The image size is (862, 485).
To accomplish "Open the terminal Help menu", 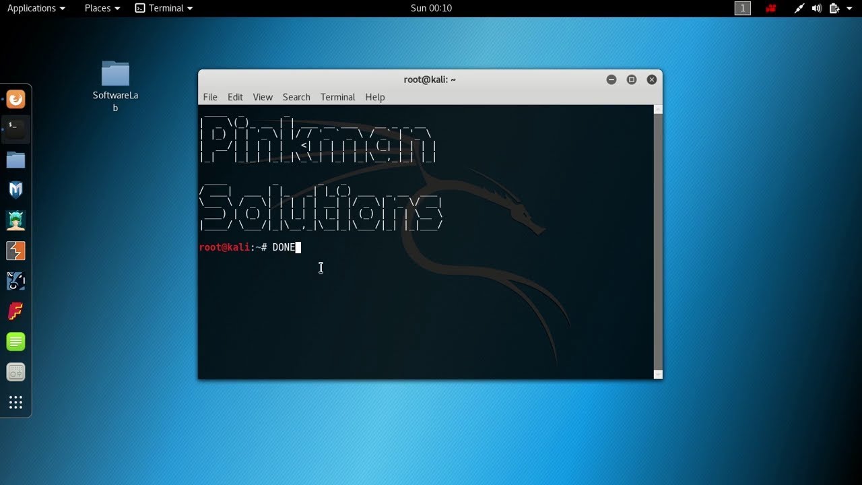I will 375,97.
